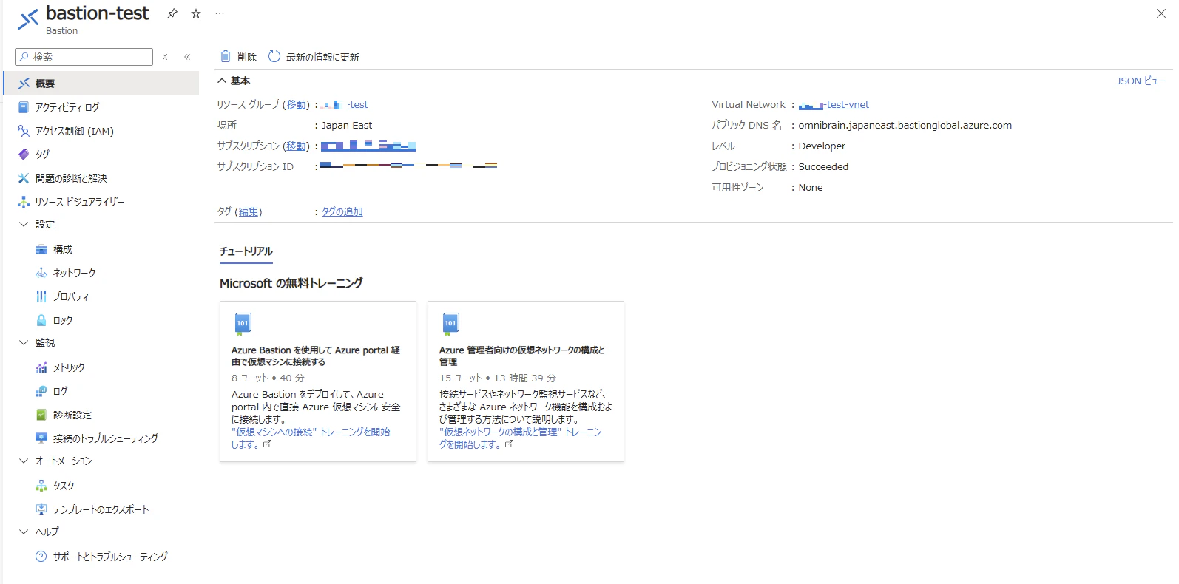Click the 8 ユニット • 40 分 text

pyautogui.click(x=268, y=378)
